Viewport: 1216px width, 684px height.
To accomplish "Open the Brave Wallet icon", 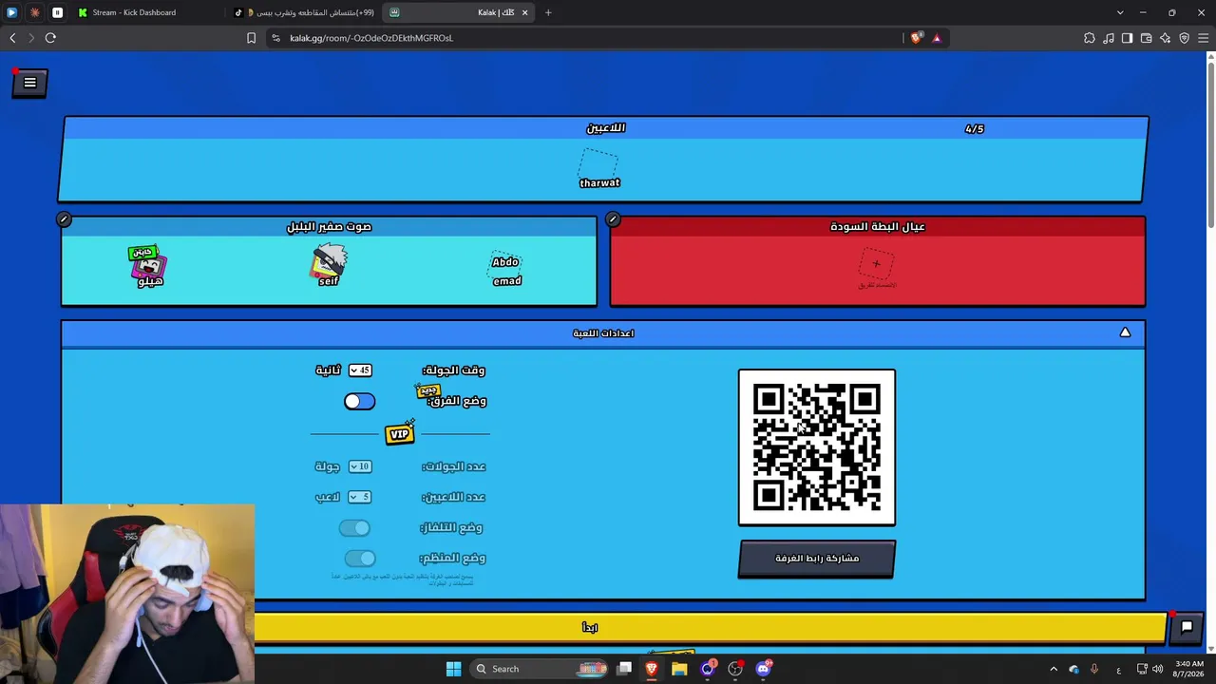I will pos(1147,38).
